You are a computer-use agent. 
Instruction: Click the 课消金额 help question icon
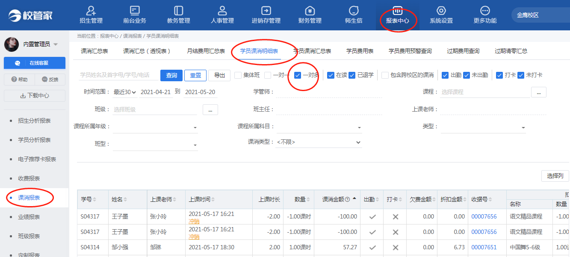(347, 200)
